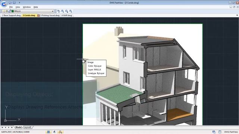Switch to the 3 Condo.dwg tab
Viewport: 239px width, 134px height.
click(x=29, y=15)
